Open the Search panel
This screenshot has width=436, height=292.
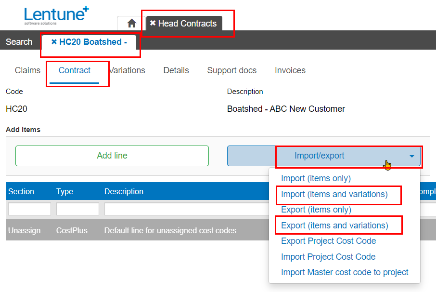[19, 41]
